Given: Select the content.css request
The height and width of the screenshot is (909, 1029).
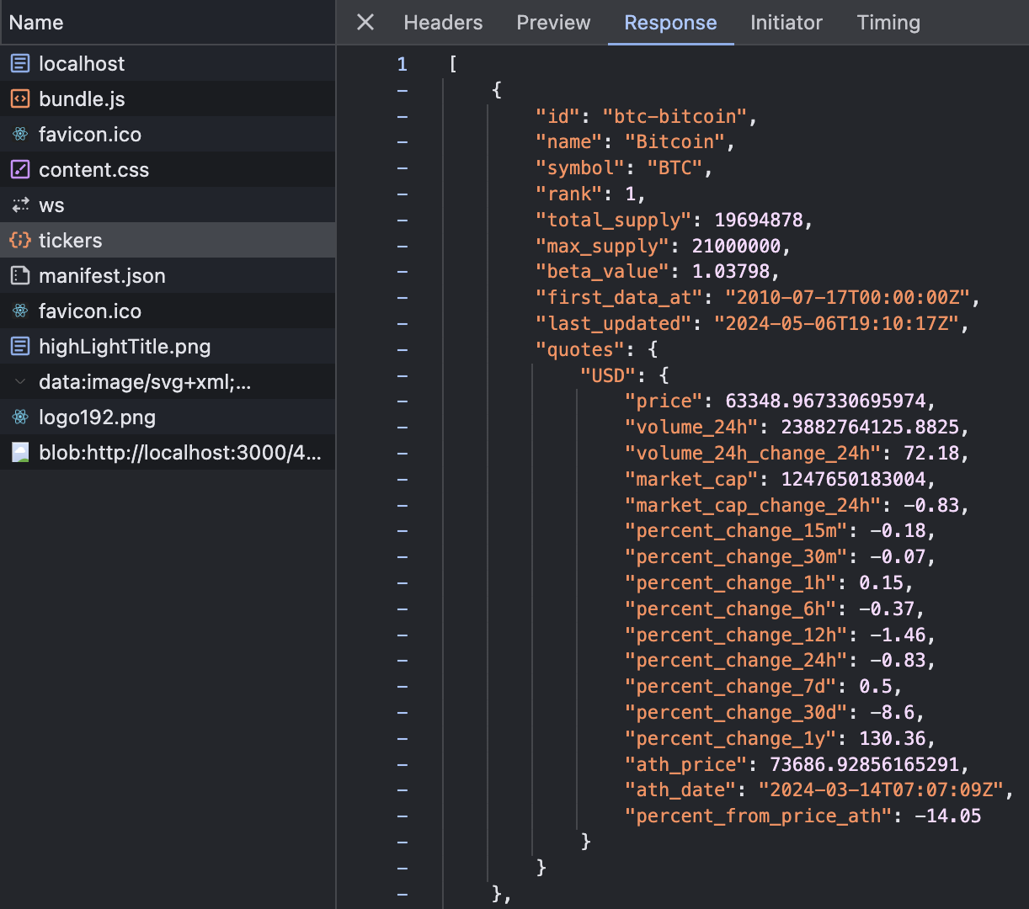Looking at the screenshot, I should pos(168,169).
